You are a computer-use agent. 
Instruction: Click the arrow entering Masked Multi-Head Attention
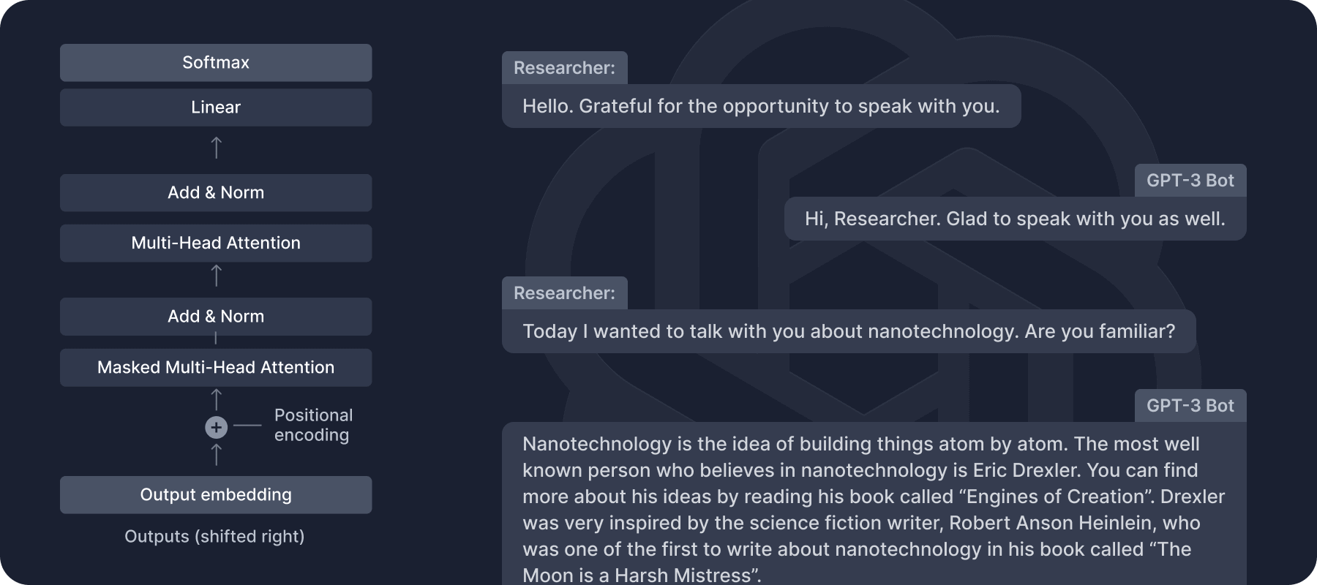tap(216, 399)
